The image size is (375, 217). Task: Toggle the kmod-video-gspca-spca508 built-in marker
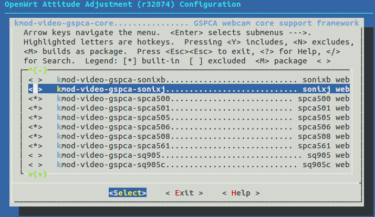pyautogui.click(x=35, y=136)
